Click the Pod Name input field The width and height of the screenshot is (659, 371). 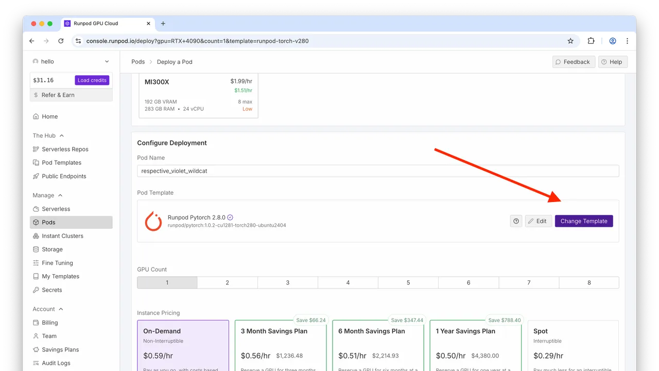378,171
